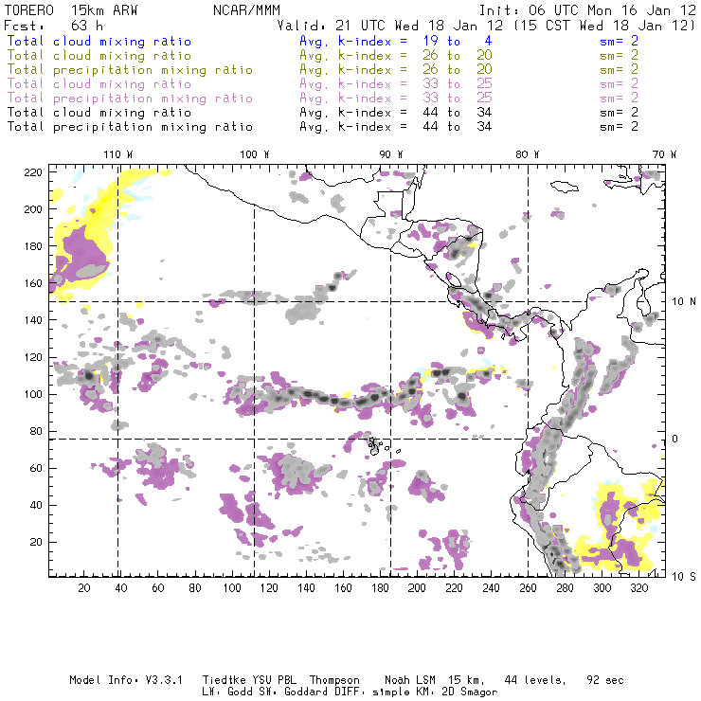Image resolution: width=701 pixels, height=701 pixels.
Task: Click the '44 levels,' text
Action: (535, 680)
